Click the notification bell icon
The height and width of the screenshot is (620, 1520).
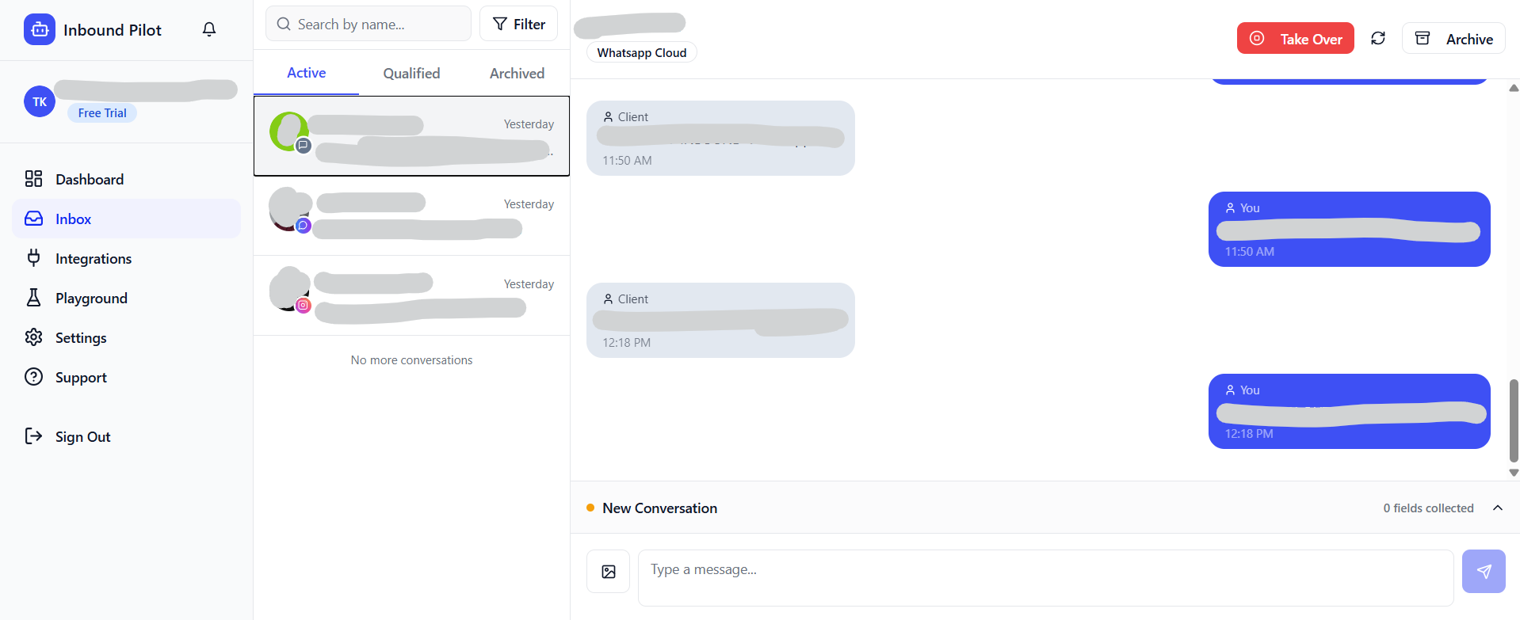(x=209, y=29)
